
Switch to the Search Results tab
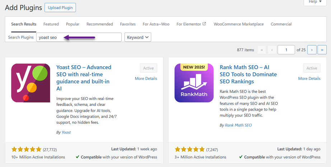(x=24, y=24)
